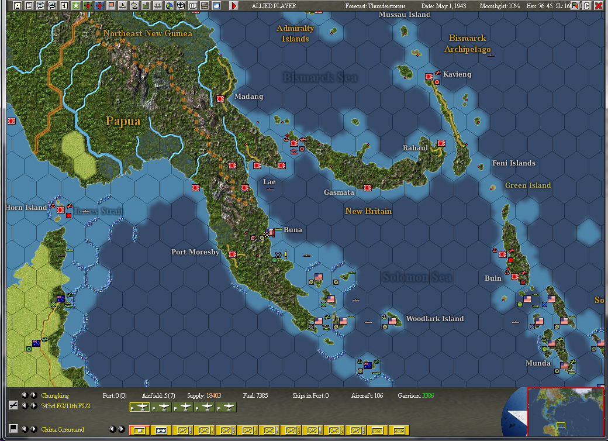Select the blue engineer unit icon beside HQ
Screen dimensions: 608x441
click(x=161, y=430)
